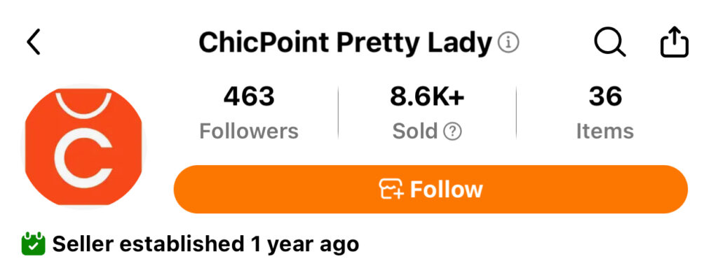
Task: Tap the question mark beside Sold
Action: point(452,132)
